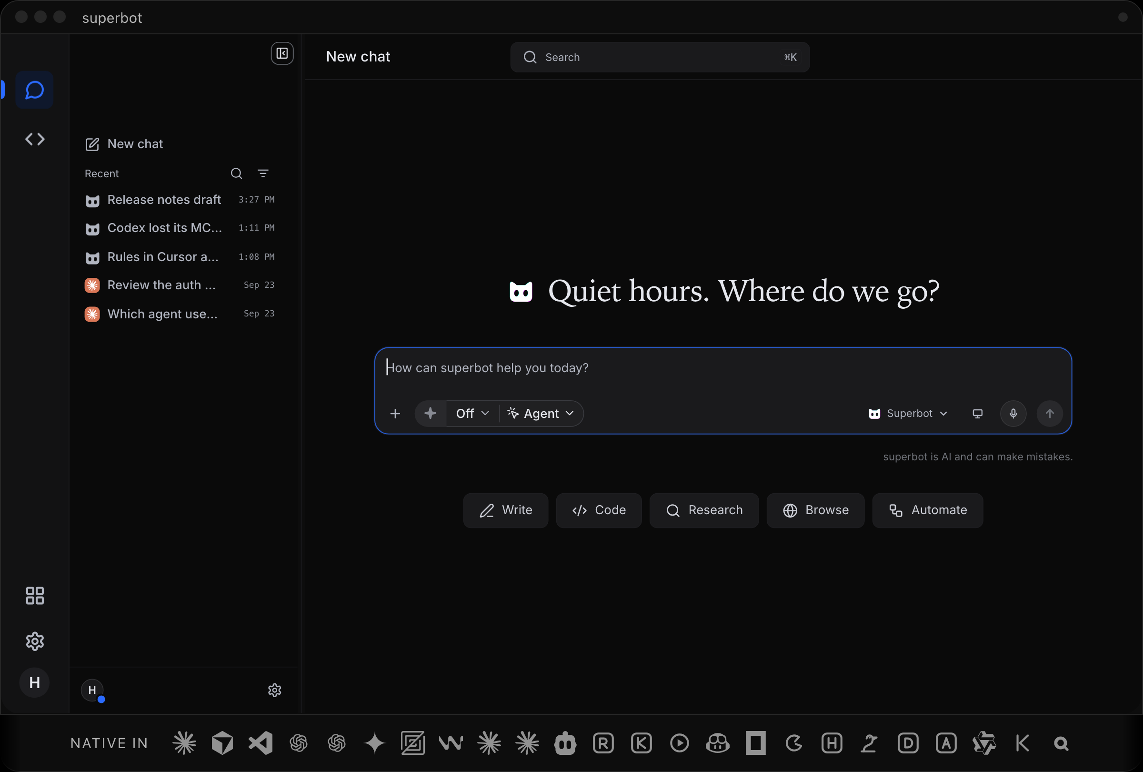Image resolution: width=1143 pixels, height=772 pixels.
Task: Open the Superbot model selector
Action: 908,414
